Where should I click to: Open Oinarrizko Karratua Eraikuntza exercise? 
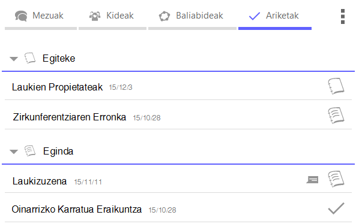178,208
